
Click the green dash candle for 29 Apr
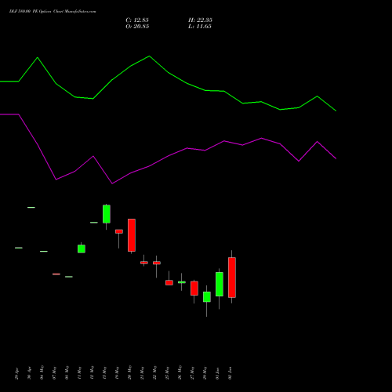19,248
